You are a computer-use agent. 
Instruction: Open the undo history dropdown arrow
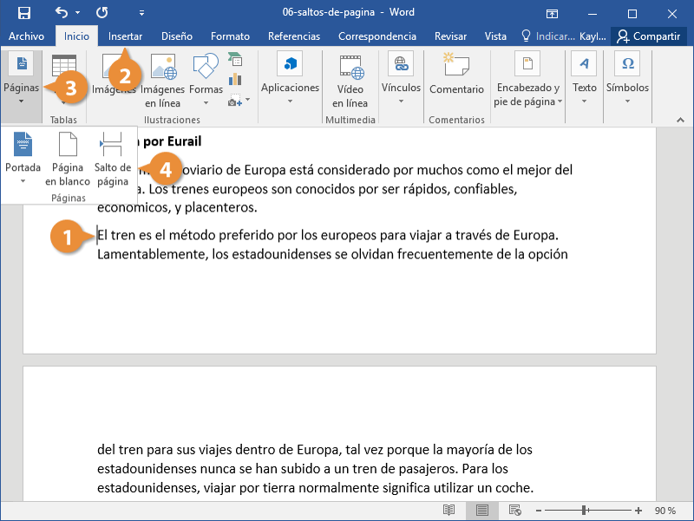78,13
